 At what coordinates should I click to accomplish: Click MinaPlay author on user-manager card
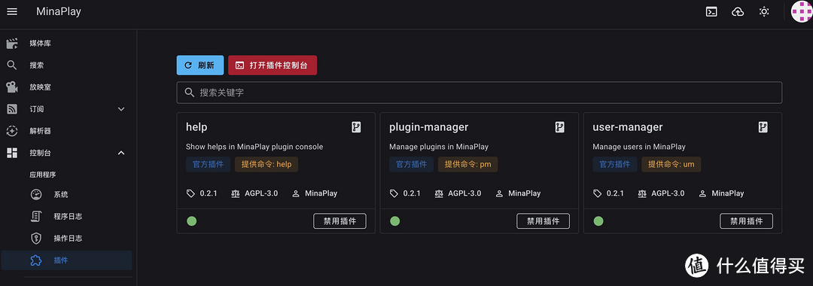(727, 193)
